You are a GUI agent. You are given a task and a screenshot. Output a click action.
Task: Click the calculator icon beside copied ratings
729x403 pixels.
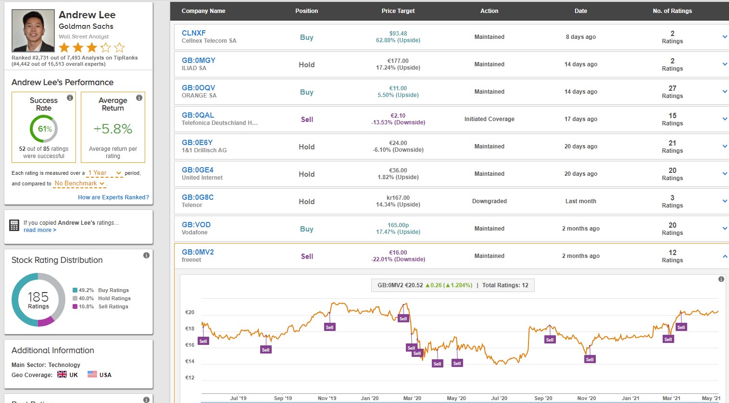pyautogui.click(x=14, y=225)
